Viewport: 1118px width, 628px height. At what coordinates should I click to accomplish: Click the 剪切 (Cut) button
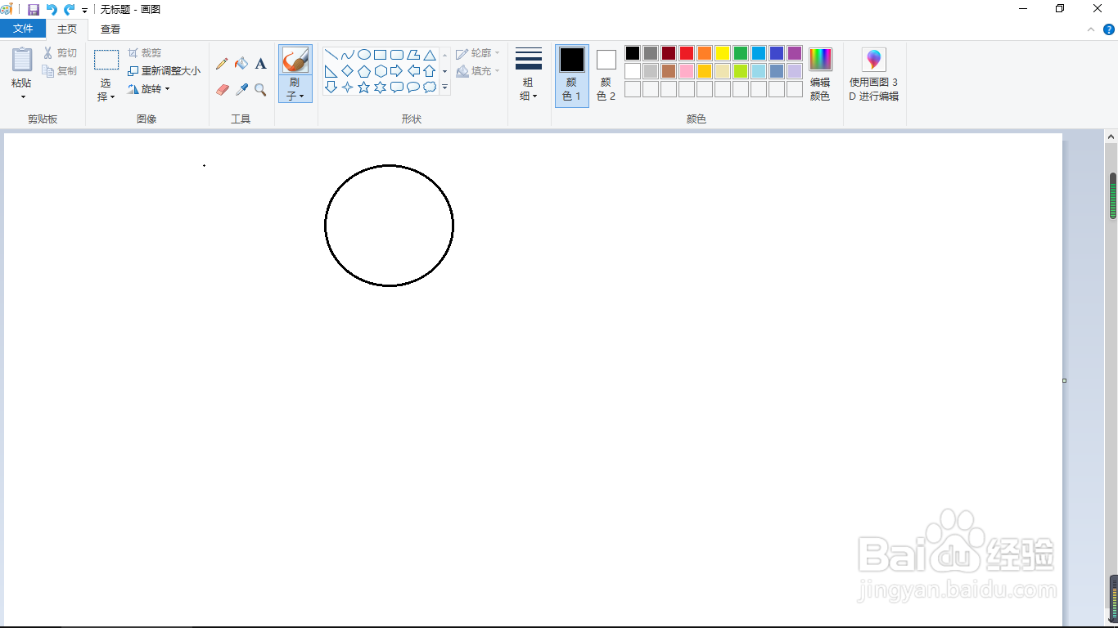[60, 53]
